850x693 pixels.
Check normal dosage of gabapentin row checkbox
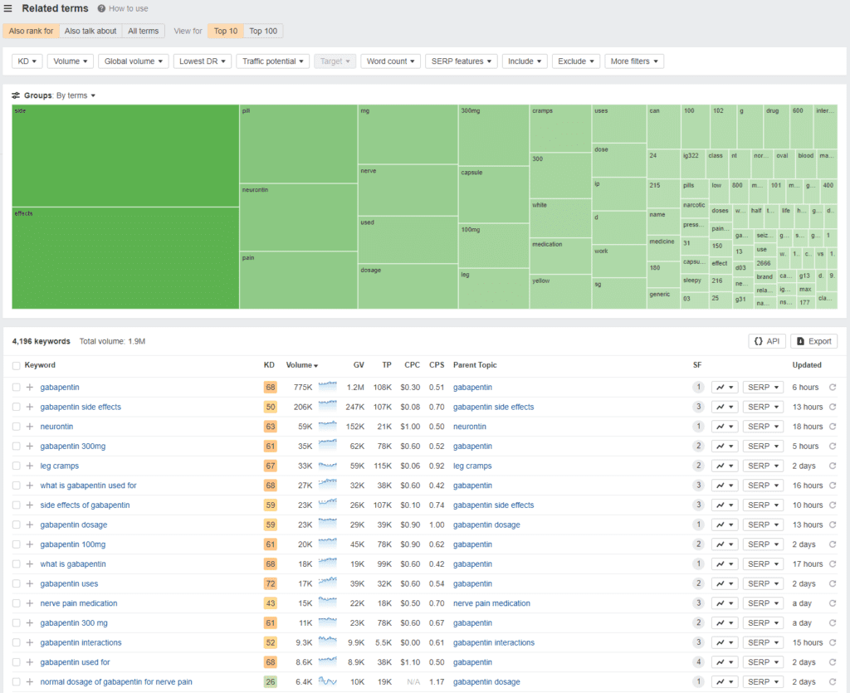pos(17,681)
